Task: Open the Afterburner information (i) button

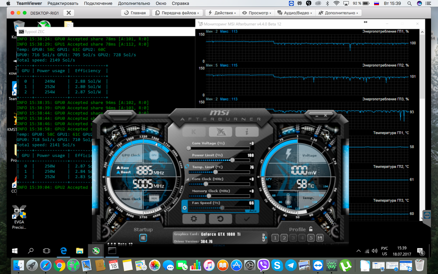Action: [x=247, y=132]
